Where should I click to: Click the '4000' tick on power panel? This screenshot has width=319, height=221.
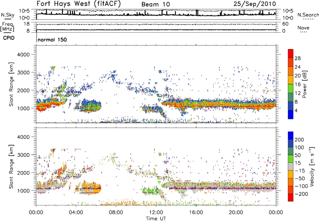[23, 55]
